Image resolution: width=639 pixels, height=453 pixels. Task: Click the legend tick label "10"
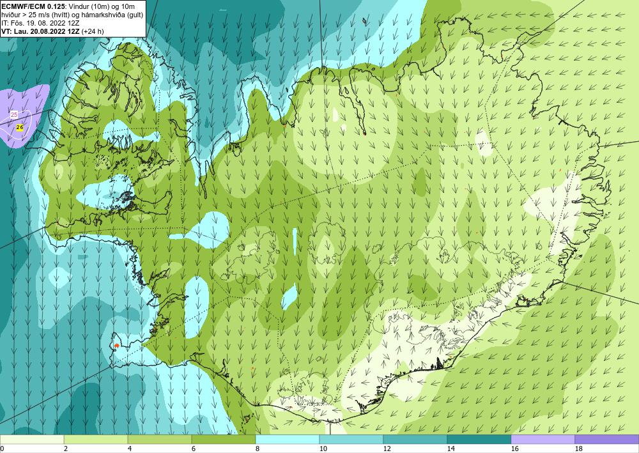tap(323, 449)
